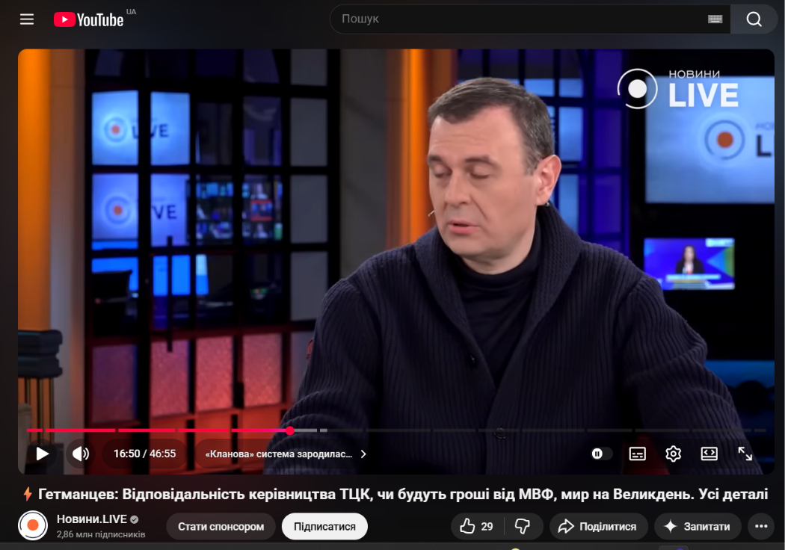The width and height of the screenshot is (785, 550).
Task: Turn on subtitles with the captions icon
Action: pos(637,454)
